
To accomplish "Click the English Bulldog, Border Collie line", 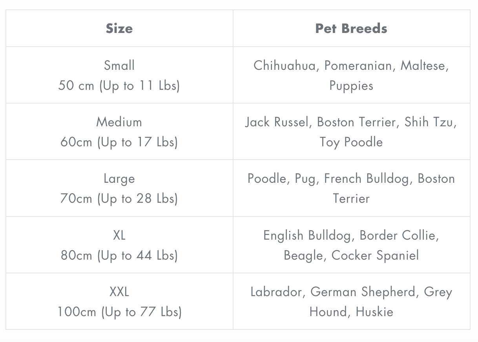I will tap(351, 235).
